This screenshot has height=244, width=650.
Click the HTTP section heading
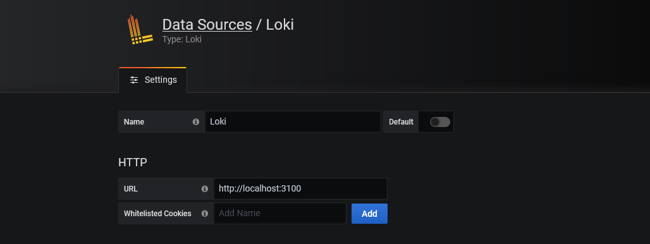tap(133, 162)
